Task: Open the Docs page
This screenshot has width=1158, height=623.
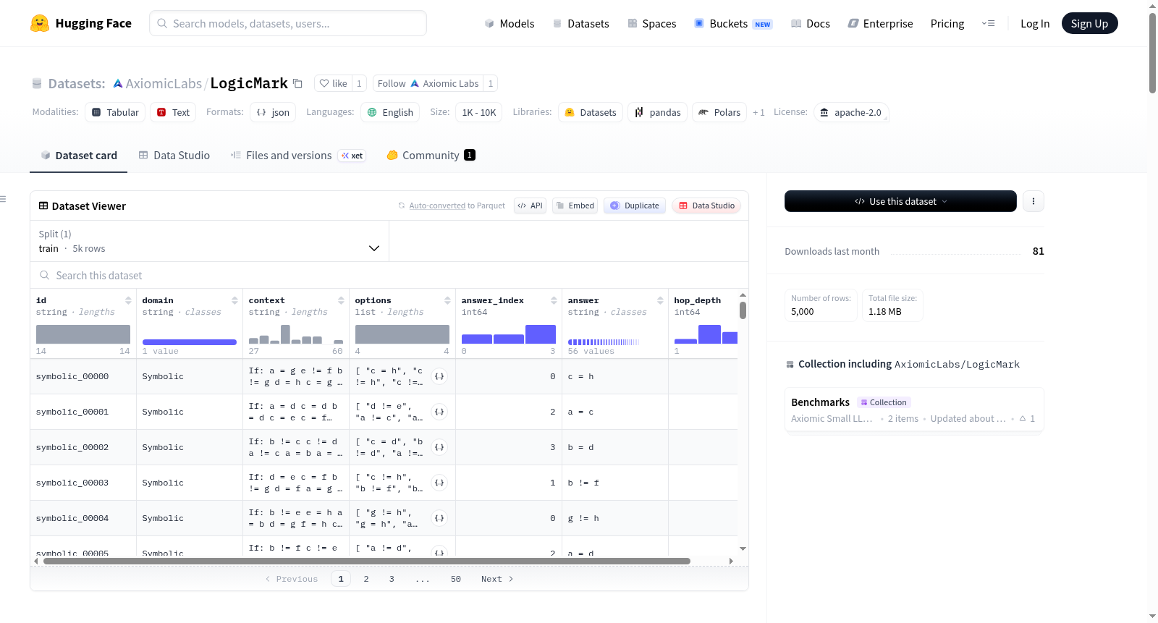Action: [x=811, y=23]
